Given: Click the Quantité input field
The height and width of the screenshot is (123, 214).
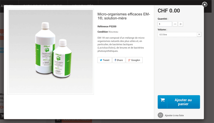Looking at the screenshot, I should click(165, 24).
